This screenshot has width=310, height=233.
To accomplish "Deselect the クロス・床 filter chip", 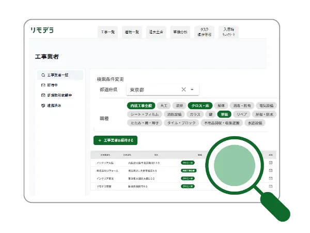I will pyautogui.click(x=200, y=106).
